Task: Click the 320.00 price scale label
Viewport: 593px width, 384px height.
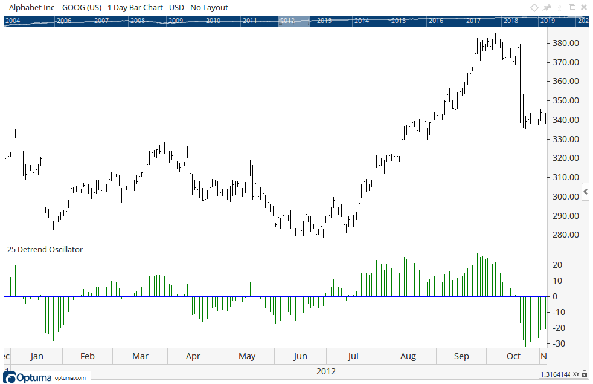Action: [566, 158]
